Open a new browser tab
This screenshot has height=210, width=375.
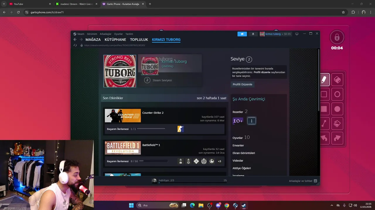coord(150,4)
